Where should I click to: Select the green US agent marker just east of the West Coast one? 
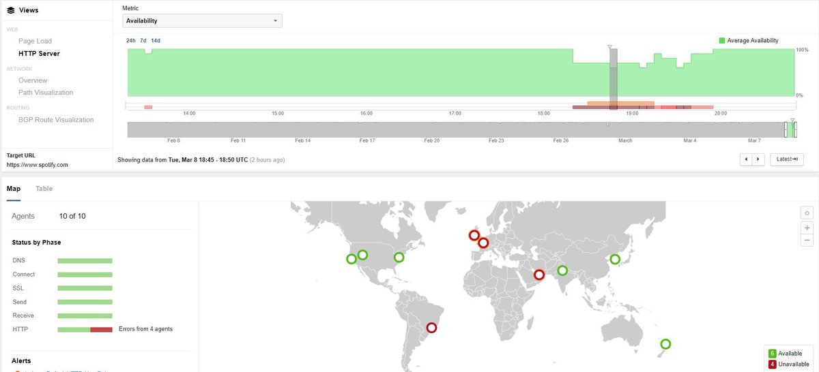click(362, 255)
